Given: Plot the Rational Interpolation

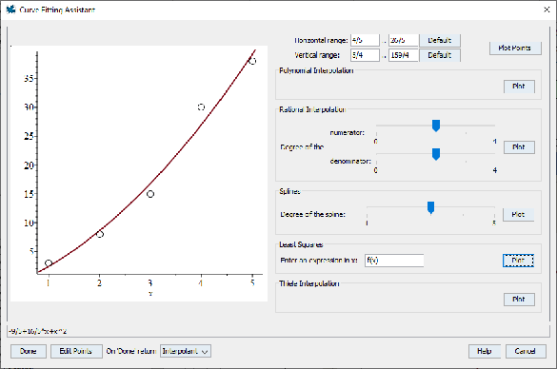Looking at the screenshot, I should [x=519, y=146].
